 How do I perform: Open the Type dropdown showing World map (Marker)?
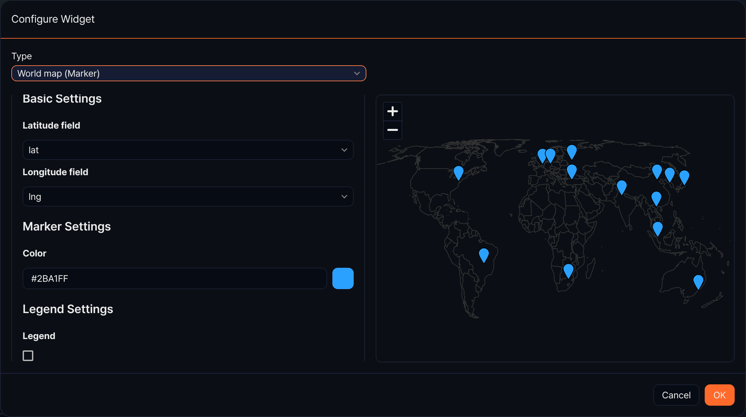tap(189, 73)
